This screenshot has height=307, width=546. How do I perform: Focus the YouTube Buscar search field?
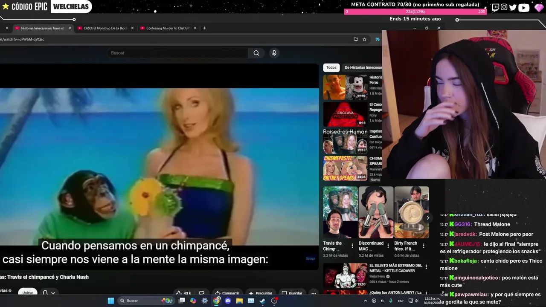177,53
